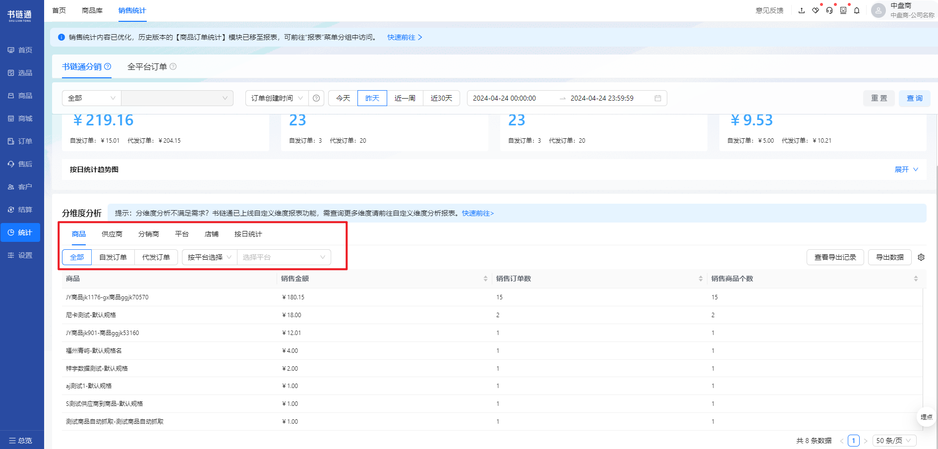This screenshot has width=938, height=449.
Task: Open the notification bell
Action: coord(857,10)
